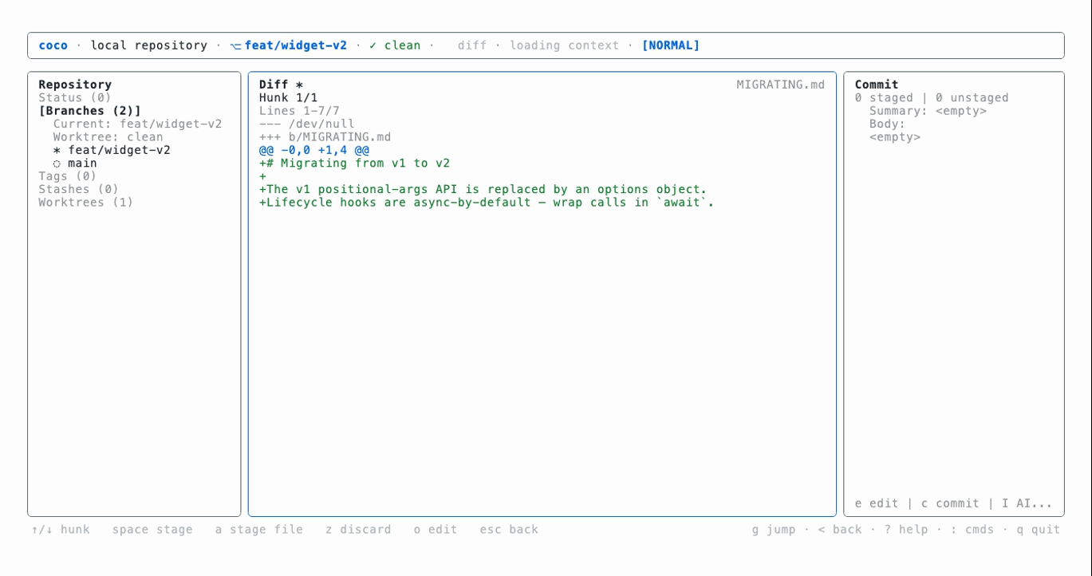Click 'o edit' footer hint
This screenshot has width=1092, height=576.
tap(436, 530)
